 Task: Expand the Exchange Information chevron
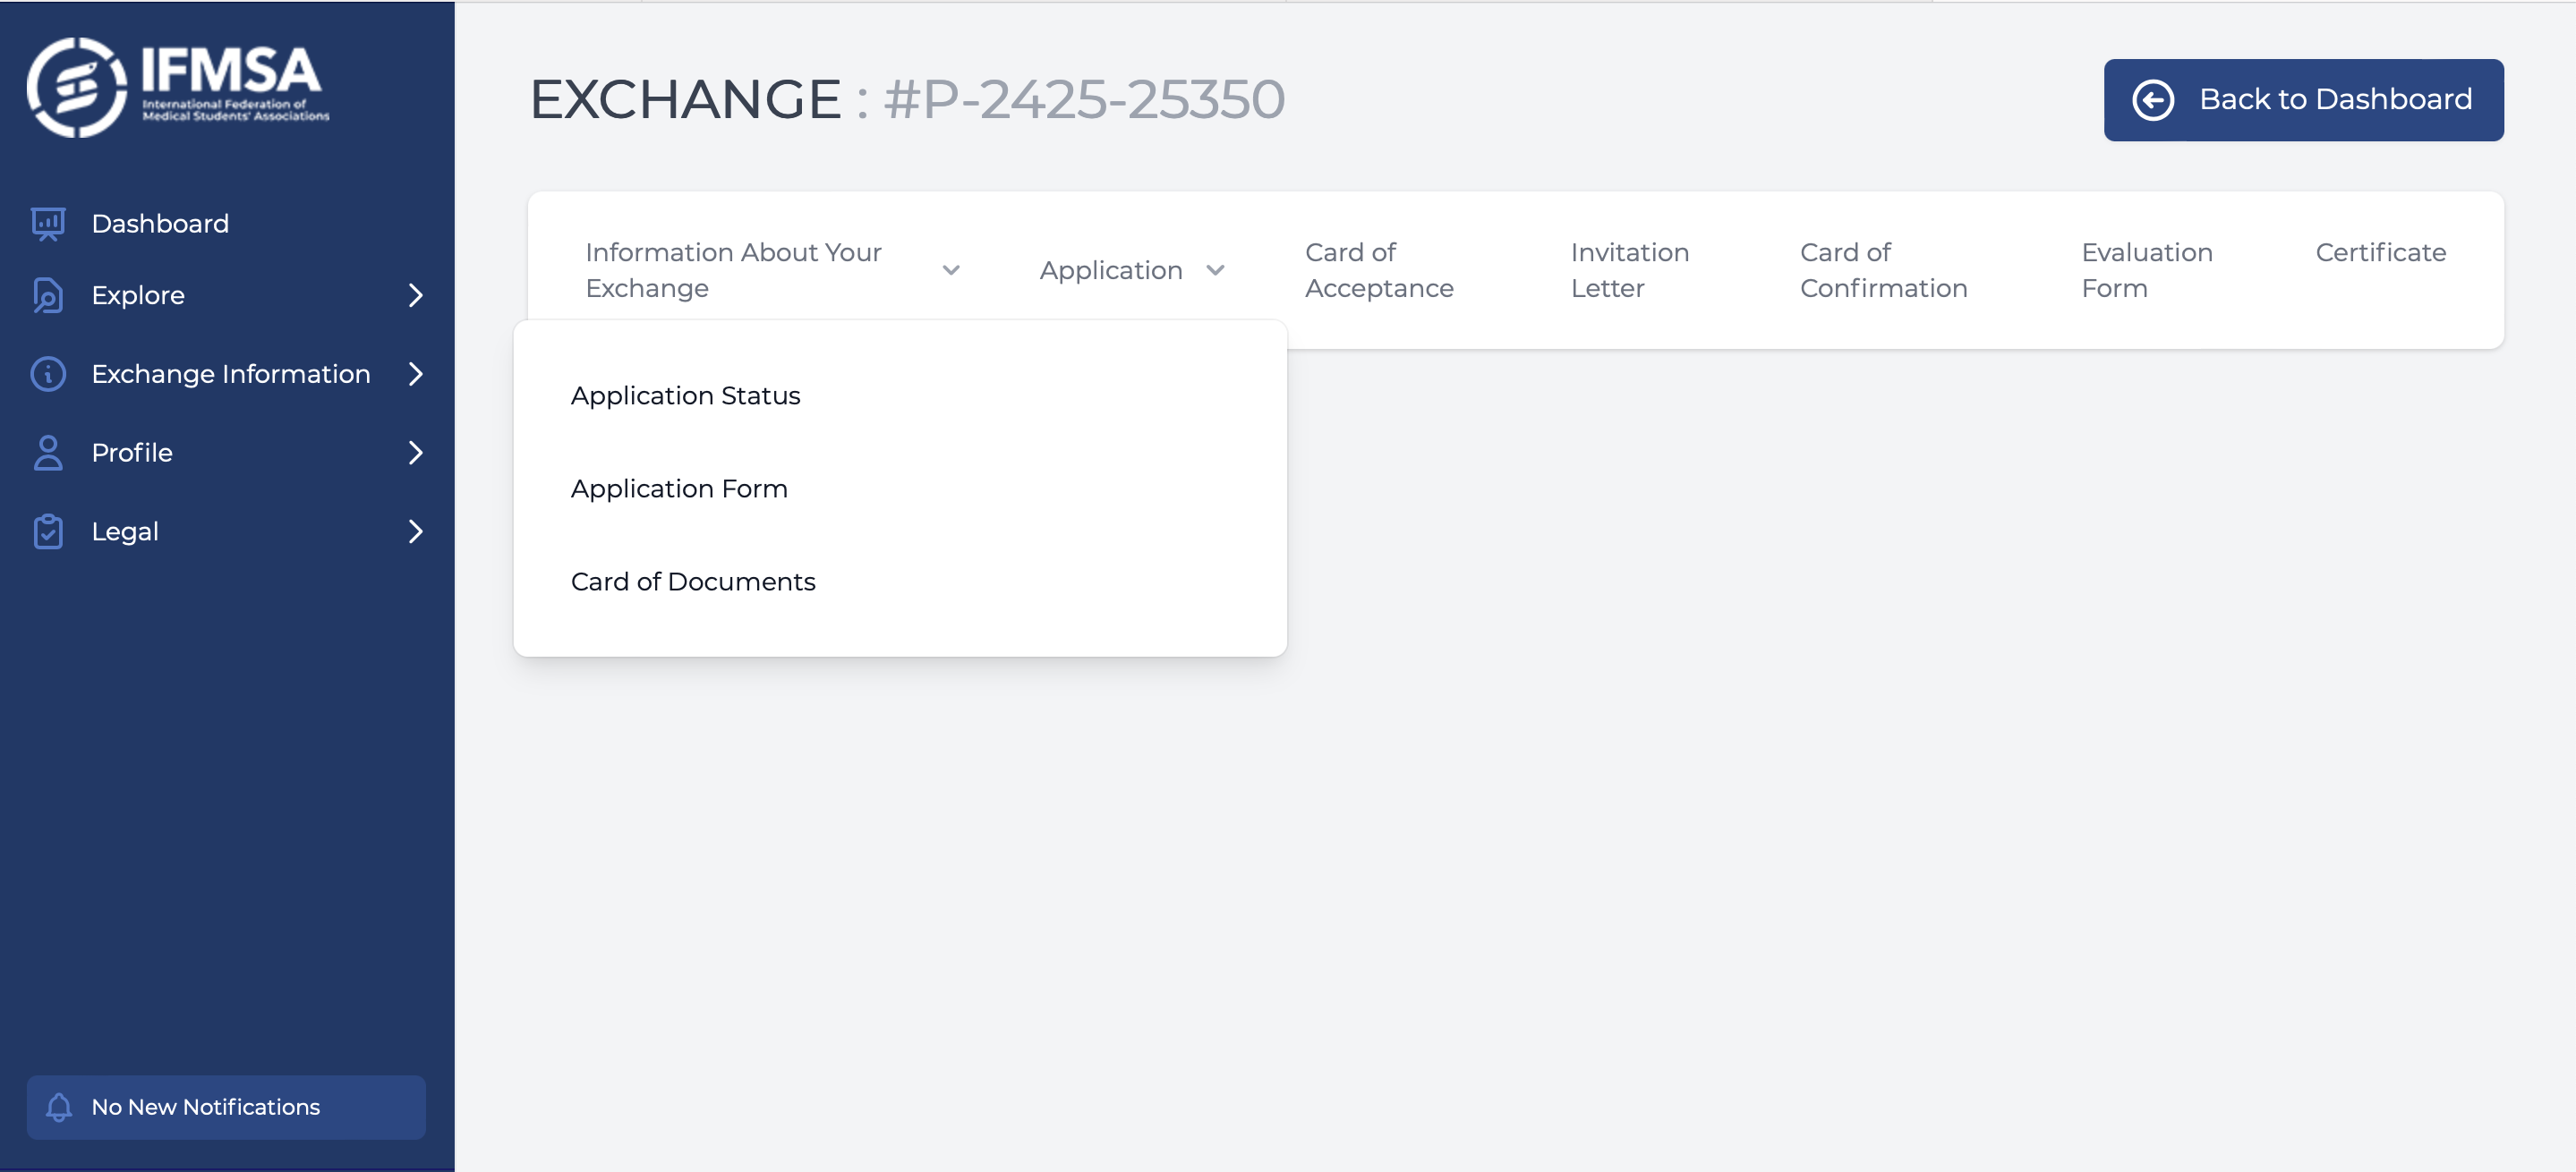[416, 374]
